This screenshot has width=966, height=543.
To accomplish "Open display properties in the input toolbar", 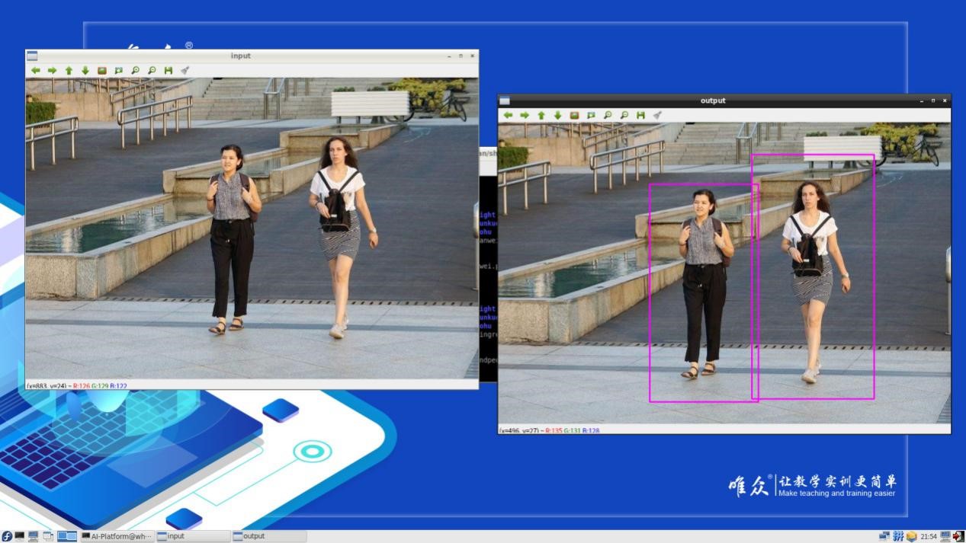I will coord(185,70).
